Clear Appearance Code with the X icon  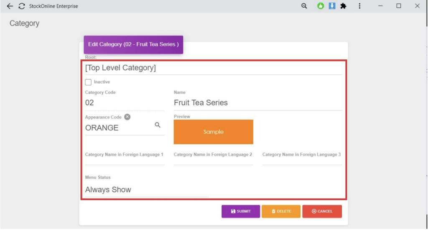(x=127, y=117)
